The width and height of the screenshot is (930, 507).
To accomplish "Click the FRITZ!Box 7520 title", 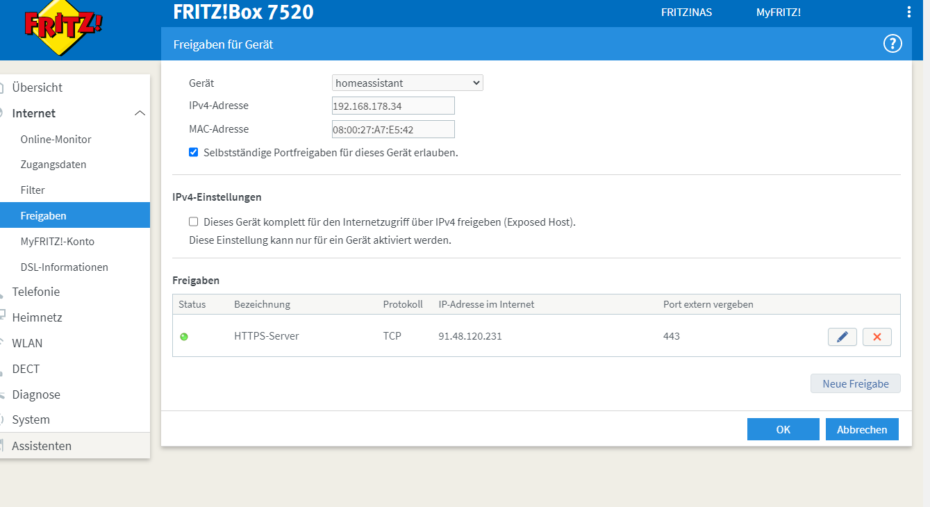I will click(243, 12).
